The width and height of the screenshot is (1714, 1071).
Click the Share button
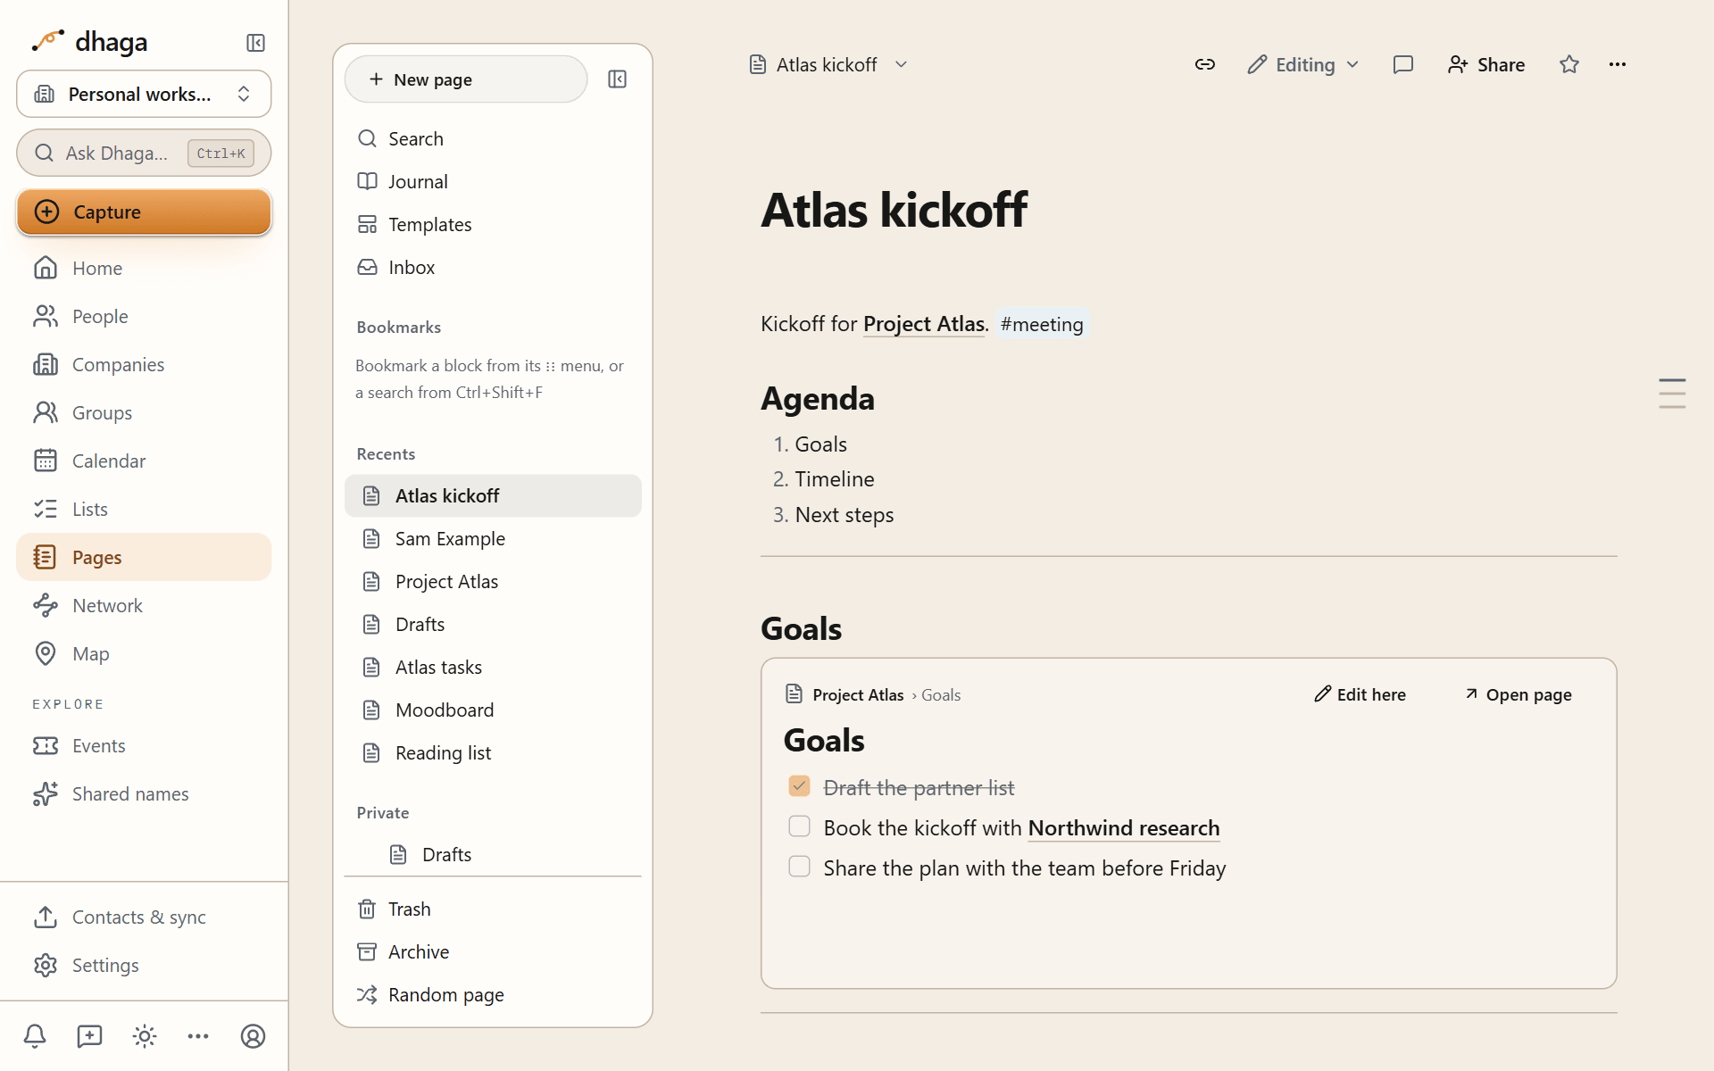(x=1486, y=64)
